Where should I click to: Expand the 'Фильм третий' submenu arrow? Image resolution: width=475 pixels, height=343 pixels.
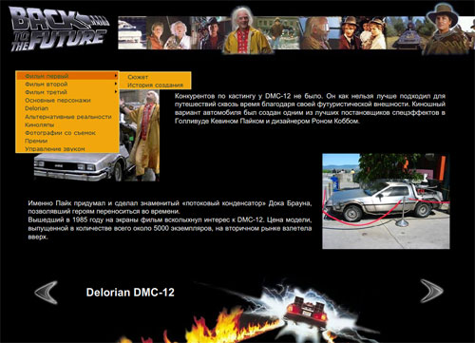click(x=116, y=92)
